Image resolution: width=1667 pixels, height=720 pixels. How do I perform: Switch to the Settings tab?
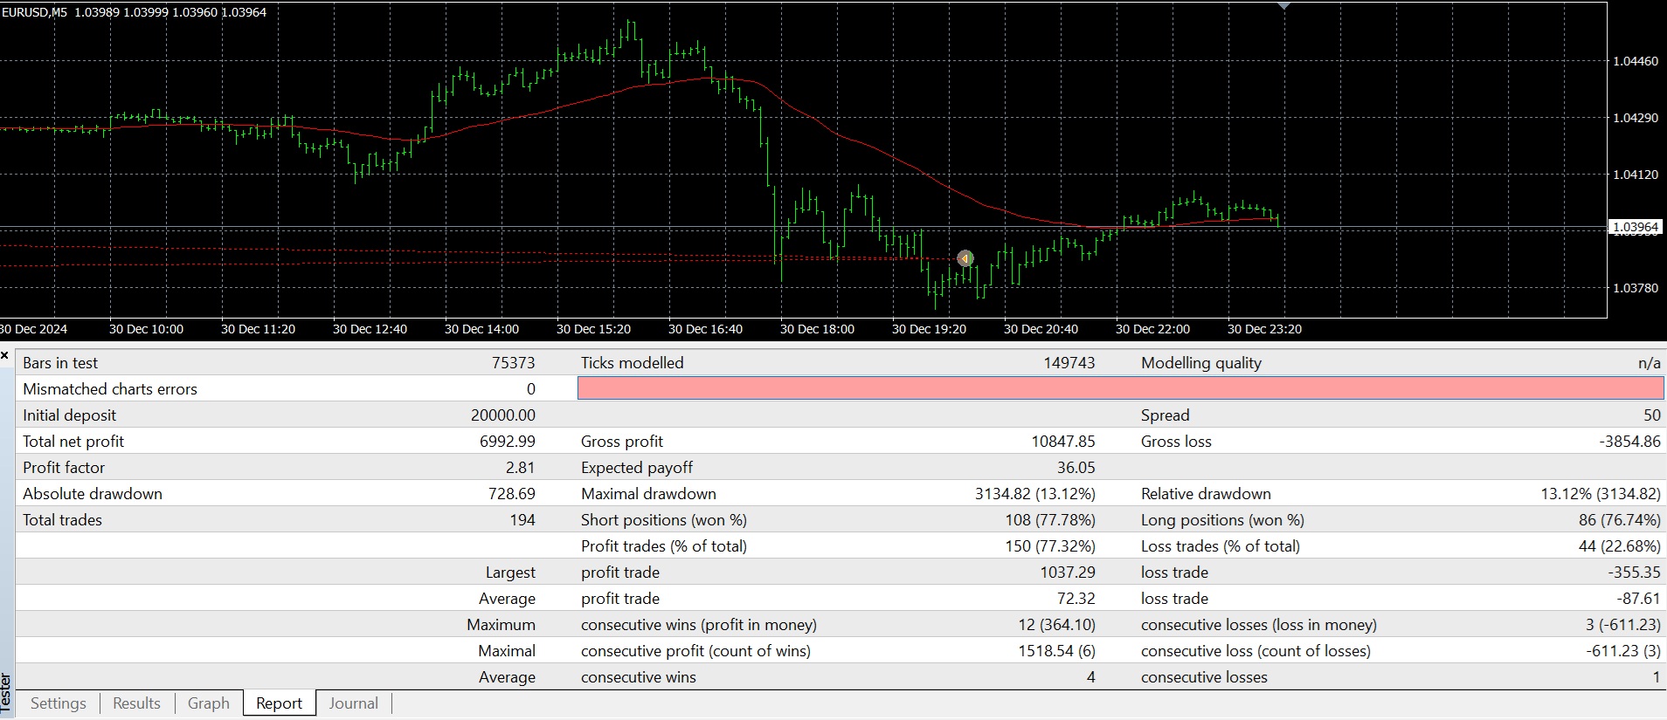point(59,703)
